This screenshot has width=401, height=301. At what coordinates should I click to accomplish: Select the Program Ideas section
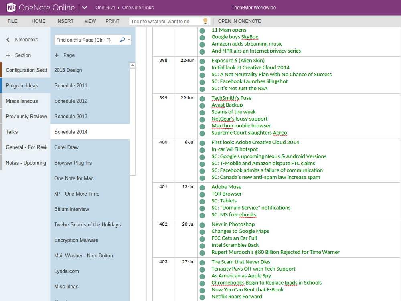[x=25, y=86]
